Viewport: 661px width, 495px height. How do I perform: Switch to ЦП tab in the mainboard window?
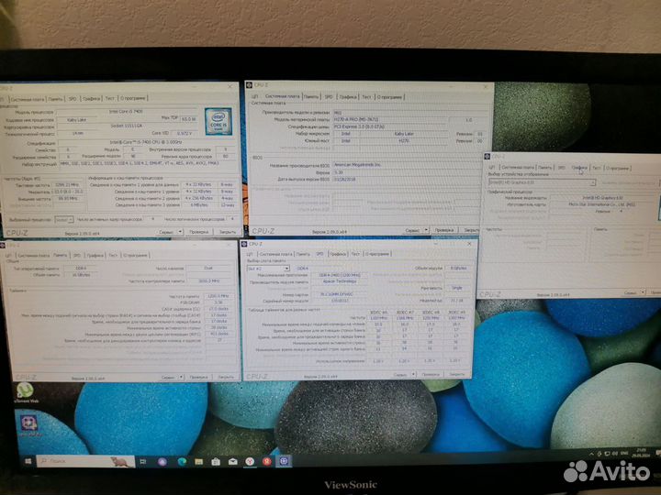[254, 97]
